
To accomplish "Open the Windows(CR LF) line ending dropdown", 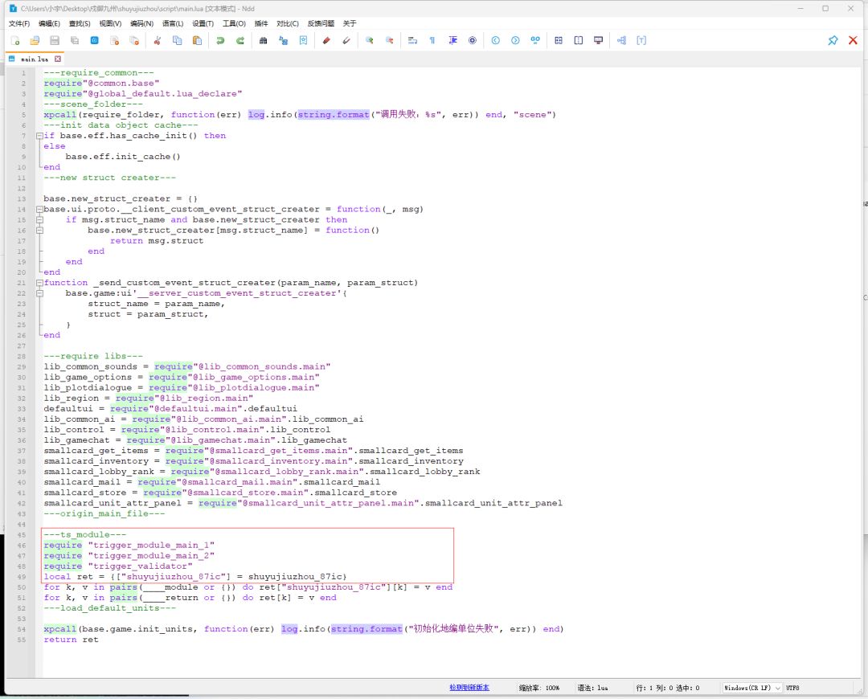I will pyautogui.click(x=751, y=688).
